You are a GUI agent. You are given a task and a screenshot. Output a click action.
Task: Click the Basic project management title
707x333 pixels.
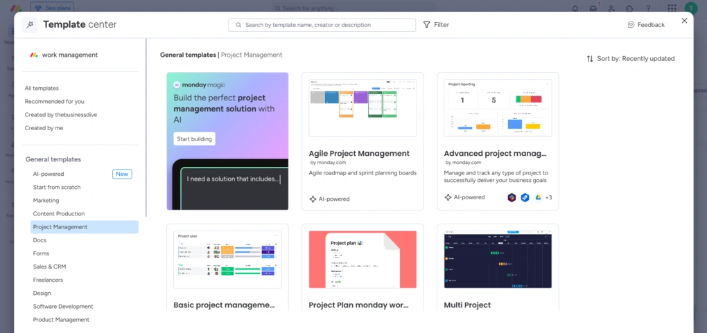224,305
